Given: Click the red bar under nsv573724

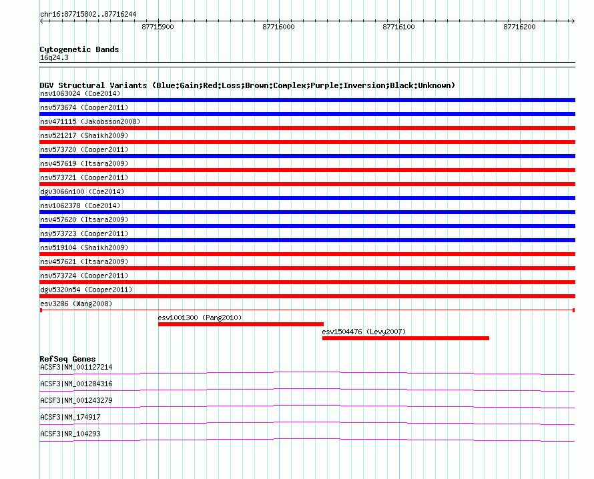Looking at the screenshot, I should 307,282.
